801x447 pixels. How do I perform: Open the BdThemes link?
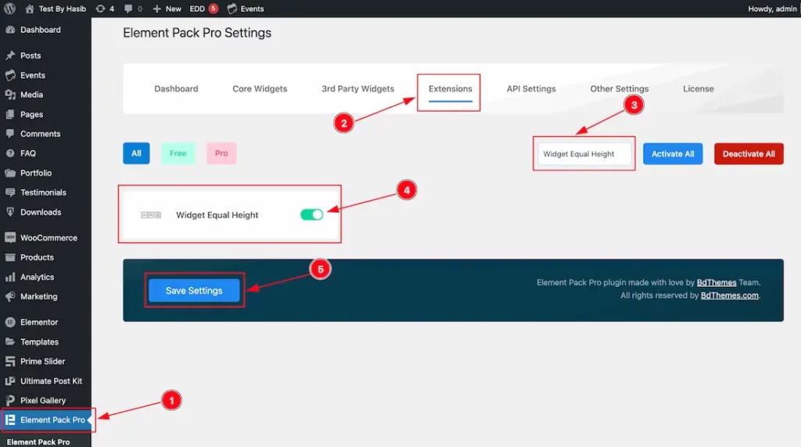(717, 282)
